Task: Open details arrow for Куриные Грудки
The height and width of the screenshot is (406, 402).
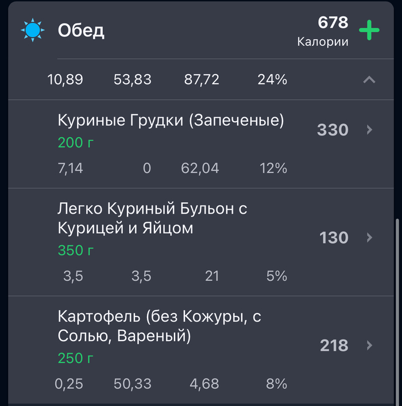Action: point(369,130)
